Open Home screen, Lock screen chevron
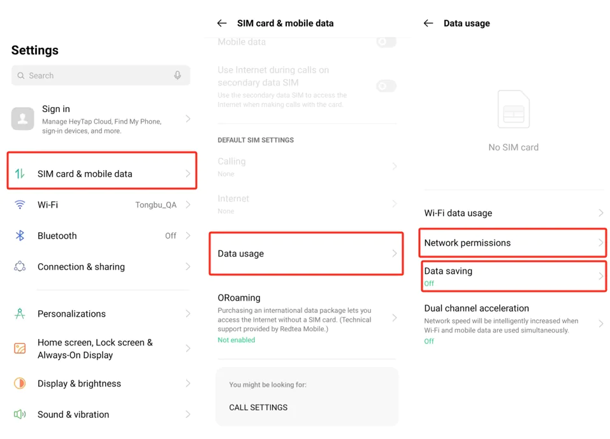The height and width of the screenshot is (439, 610). pyautogui.click(x=188, y=349)
